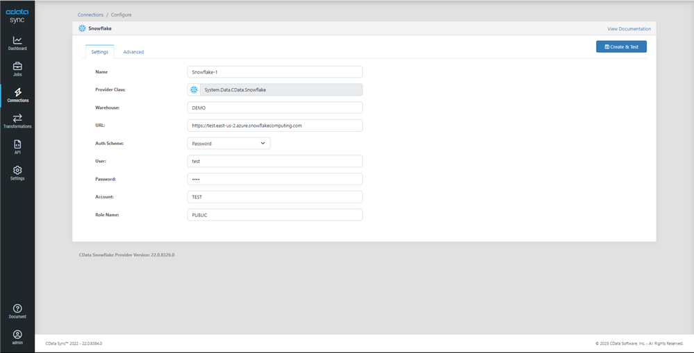
Task: Click the CData Sync logo
Action: pyautogui.click(x=17, y=15)
